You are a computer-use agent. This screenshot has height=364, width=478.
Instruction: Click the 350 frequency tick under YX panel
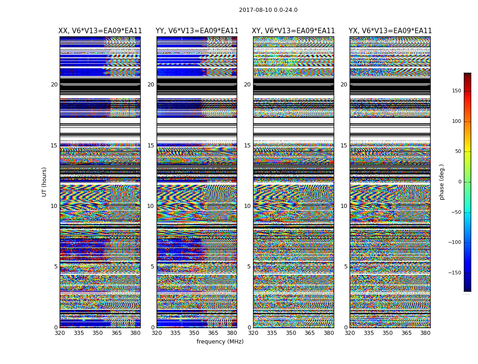[x=387, y=333]
